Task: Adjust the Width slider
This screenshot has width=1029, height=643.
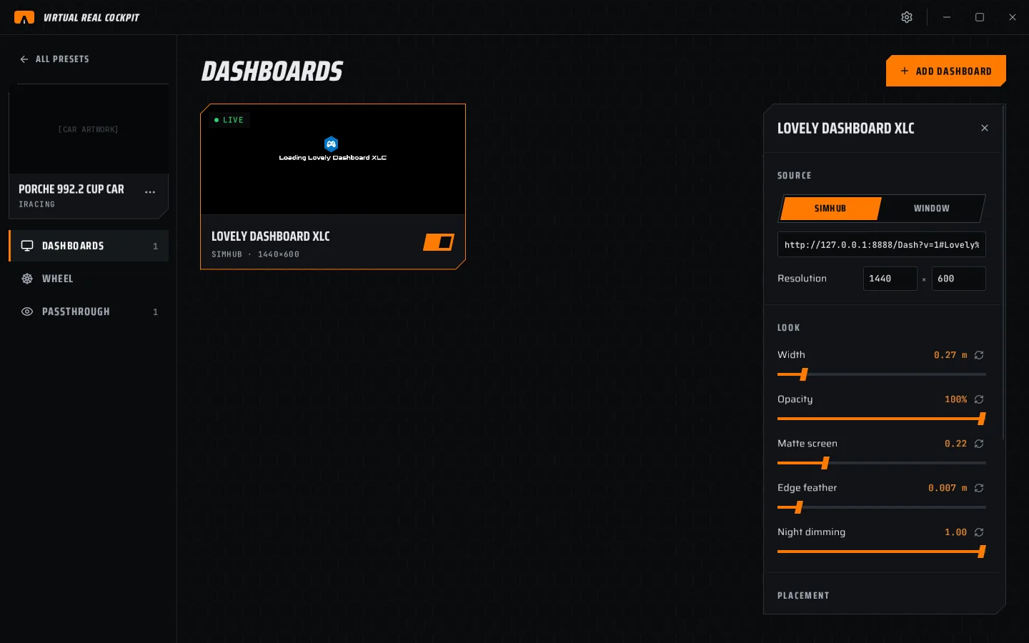Action: [x=882, y=374]
